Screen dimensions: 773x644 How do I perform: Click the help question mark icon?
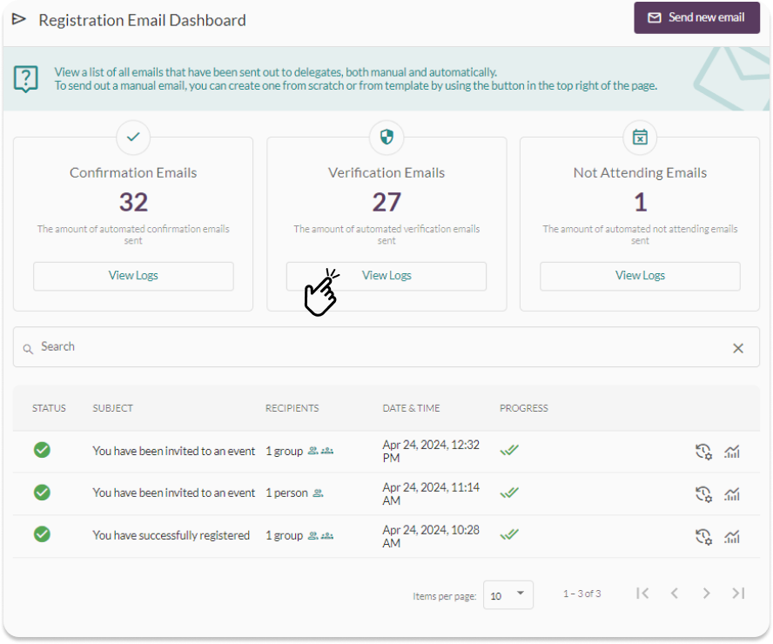click(x=25, y=79)
